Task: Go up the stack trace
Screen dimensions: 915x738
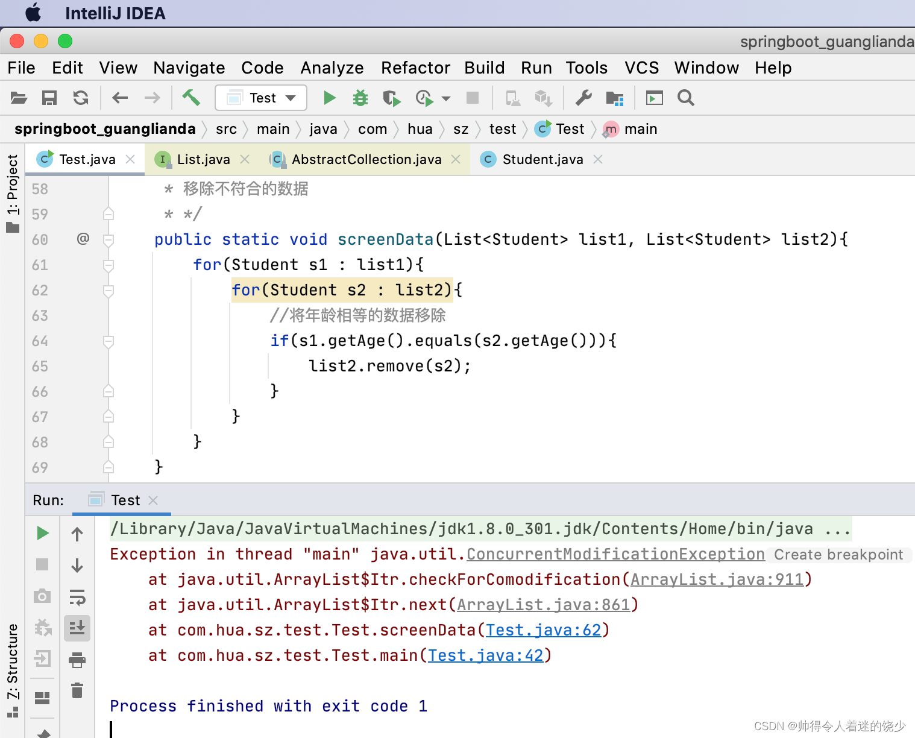Action: click(x=77, y=534)
